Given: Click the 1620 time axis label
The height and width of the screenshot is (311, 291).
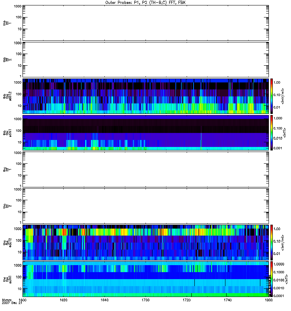Looking at the screenshot, I should pyautogui.click(x=64, y=301).
